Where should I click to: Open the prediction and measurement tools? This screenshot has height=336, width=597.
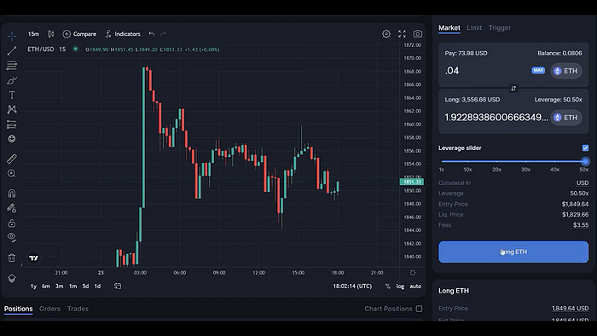coord(12,125)
